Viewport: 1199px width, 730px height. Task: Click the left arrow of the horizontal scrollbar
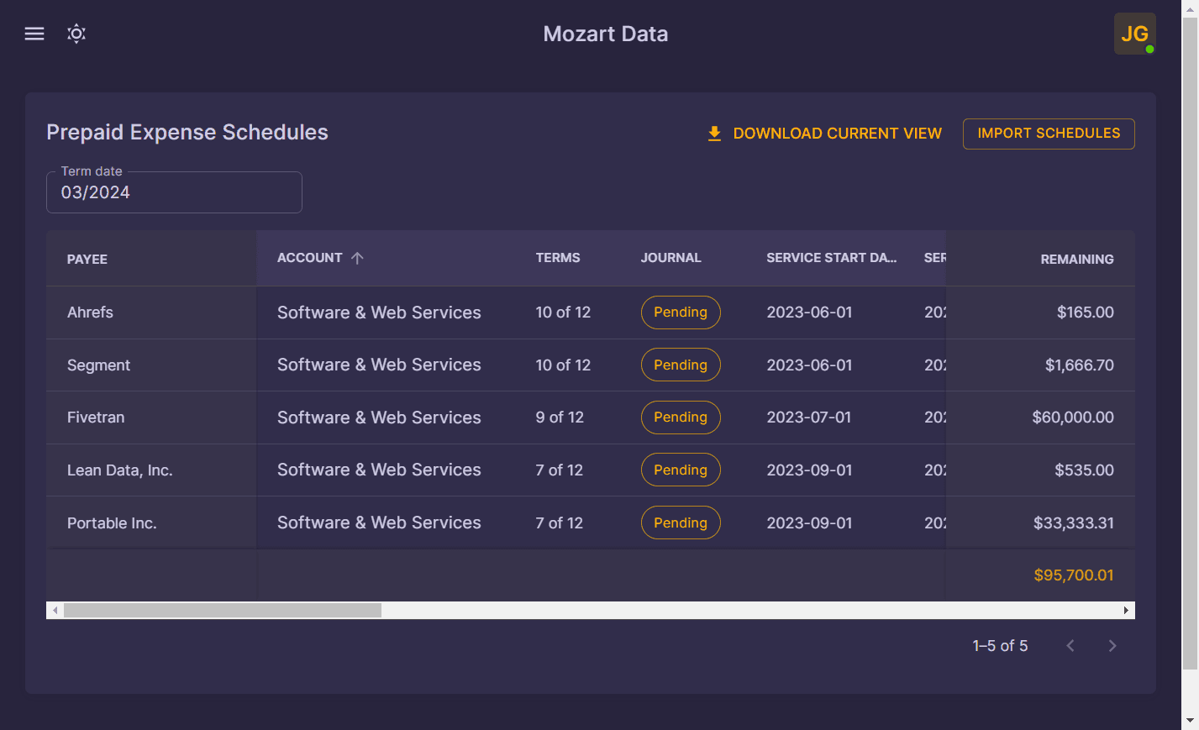pos(55,610)
